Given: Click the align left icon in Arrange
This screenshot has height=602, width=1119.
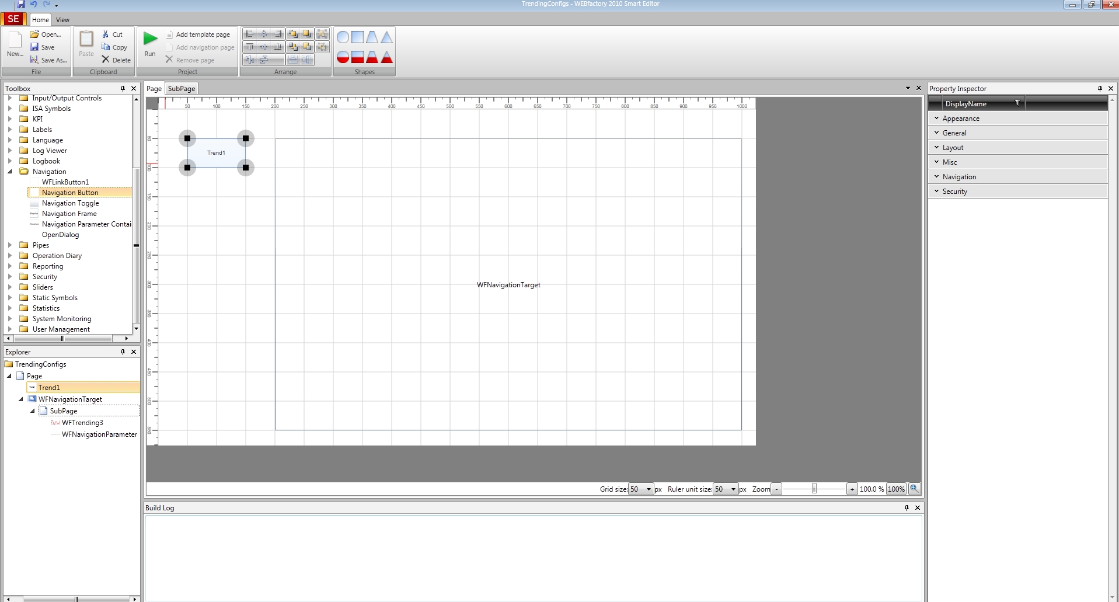Looking at the screenshot, I should point(249,34).
